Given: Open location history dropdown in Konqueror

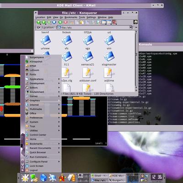Looking at the screenshot, I should pos(130,27).
